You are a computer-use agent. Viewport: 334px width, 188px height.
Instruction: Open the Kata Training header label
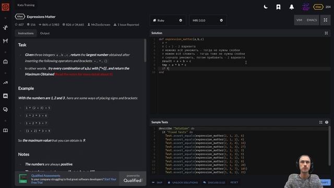tap(26, 5)
